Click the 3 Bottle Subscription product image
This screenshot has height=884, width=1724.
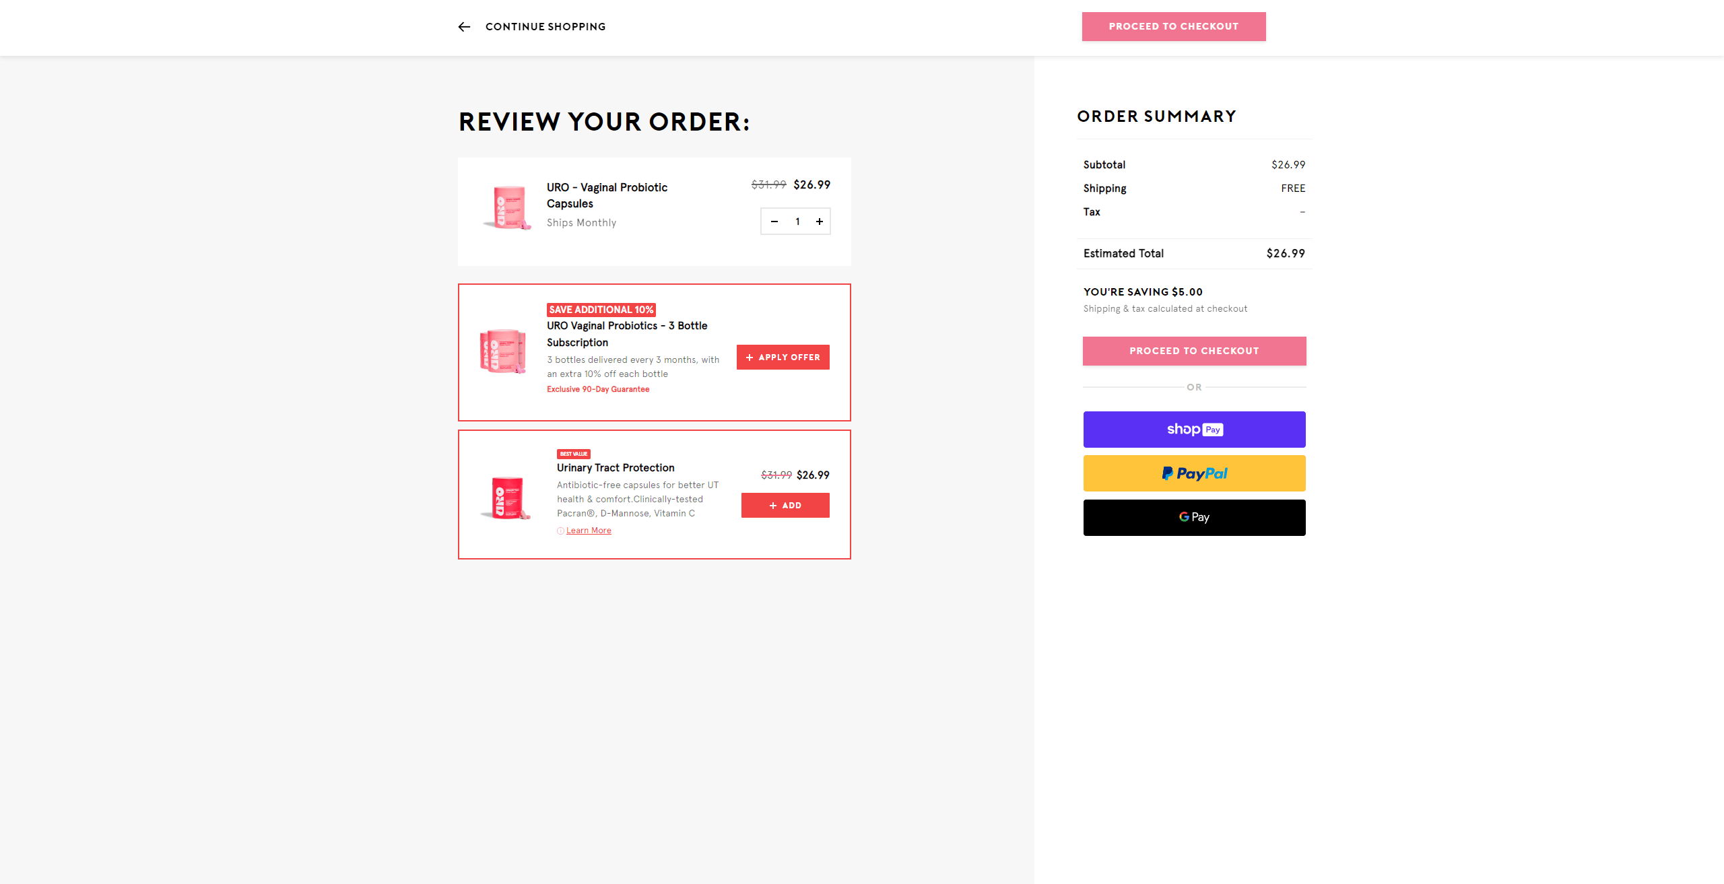tap(503, 351)
